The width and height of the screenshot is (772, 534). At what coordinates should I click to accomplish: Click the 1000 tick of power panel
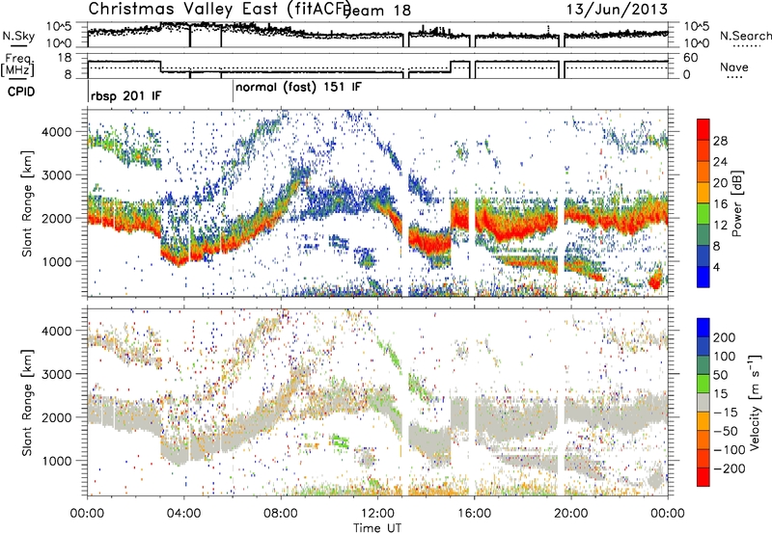[x=56, y=261]
